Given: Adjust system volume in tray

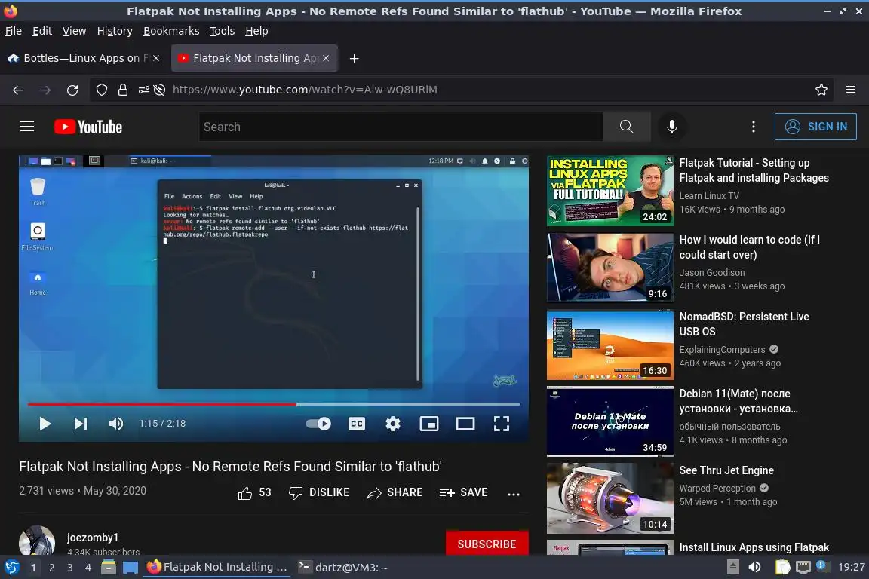Looking at the screenshot, I should pyautogui.click(x=754, y=568).
